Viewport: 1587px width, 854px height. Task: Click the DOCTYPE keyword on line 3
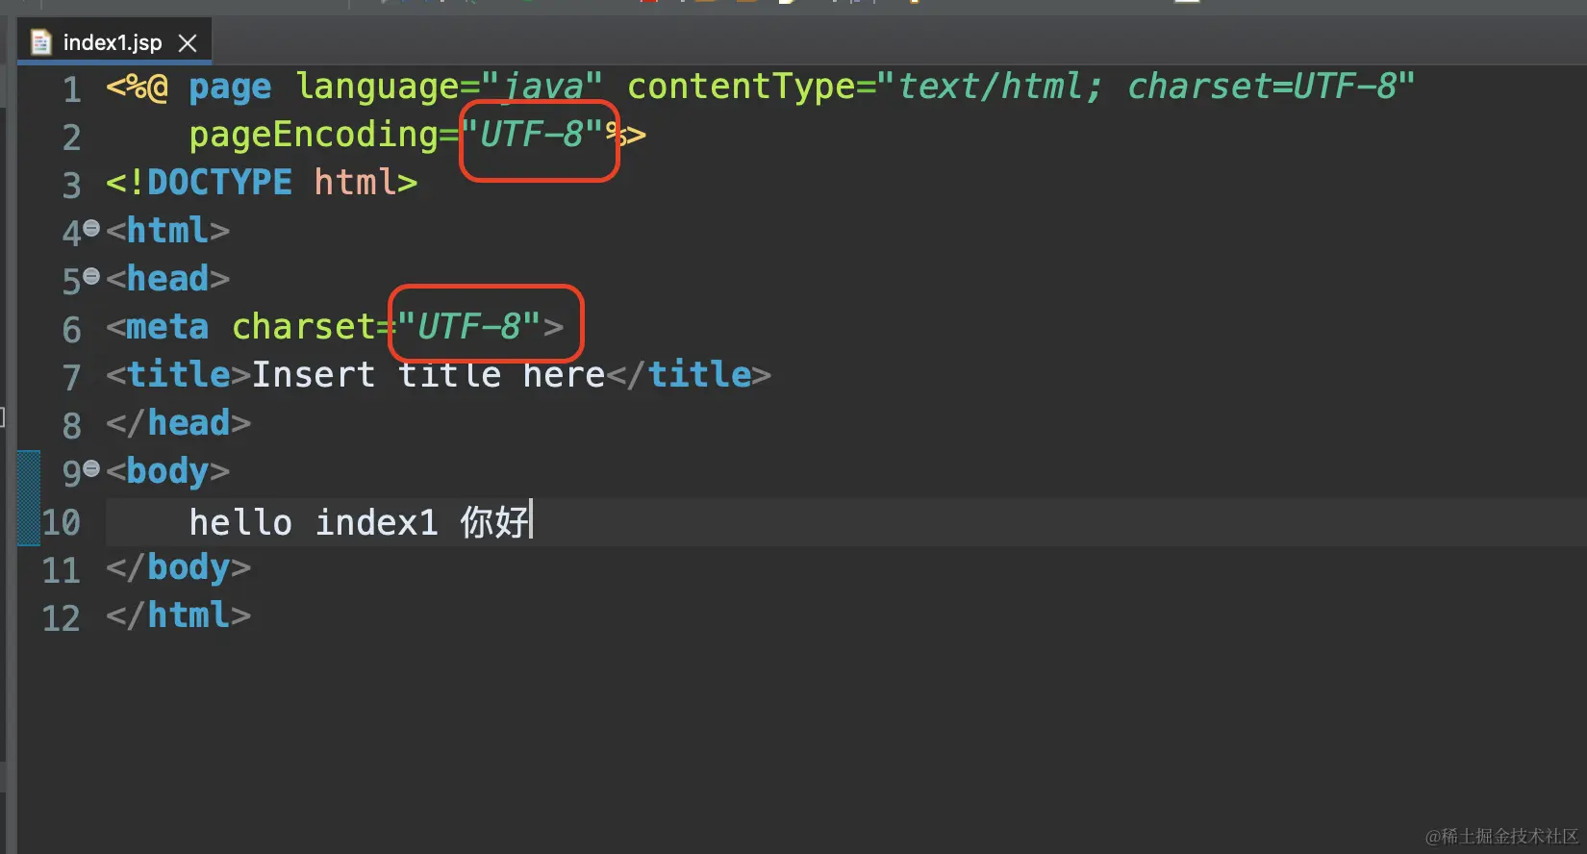219,183
